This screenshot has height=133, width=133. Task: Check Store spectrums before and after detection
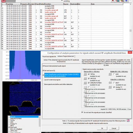click(43, 84)
